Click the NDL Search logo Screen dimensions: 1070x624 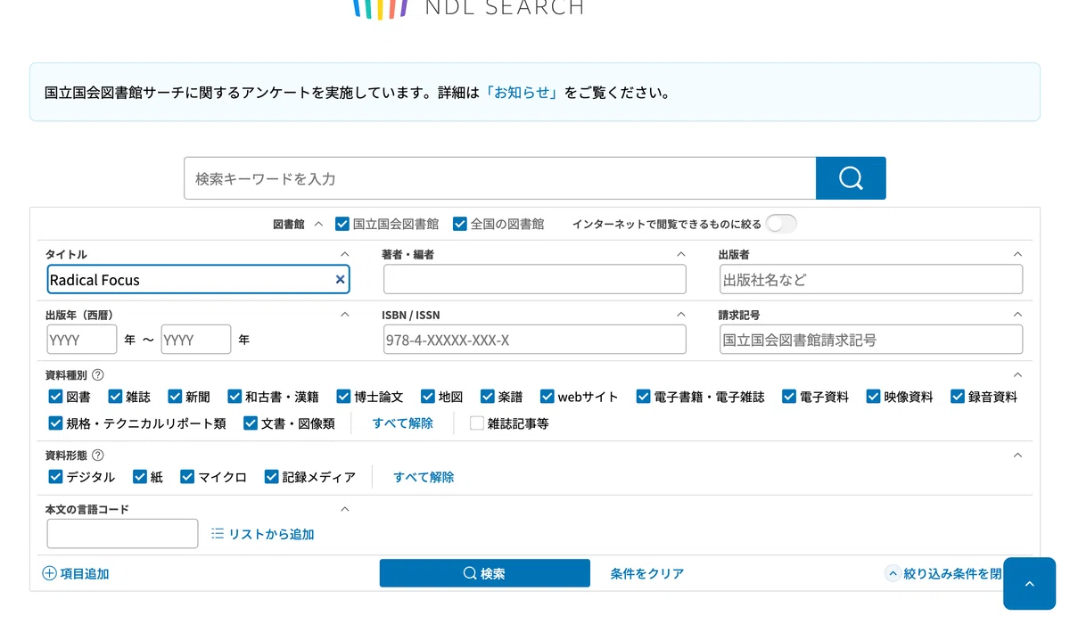coord(468,8)
